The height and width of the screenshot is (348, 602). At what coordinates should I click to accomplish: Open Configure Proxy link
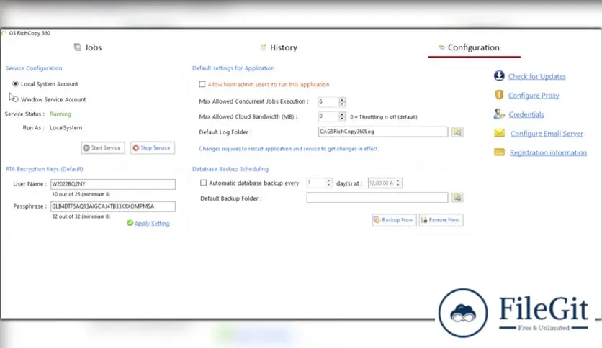pyautogui.click(x=534, y=96)
